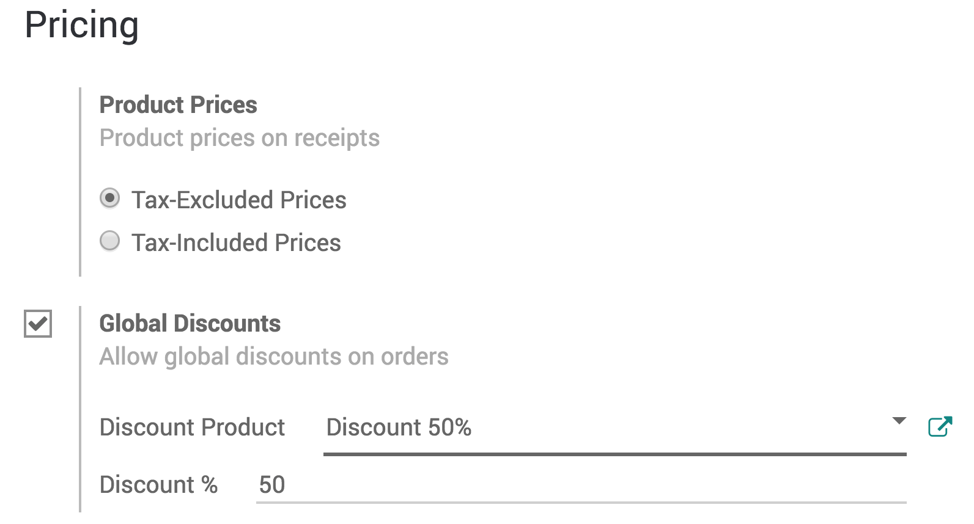Viewport: 974px width, 524px height.
Task: Click the Discount % field label
Action: click(x=158, y=484)
